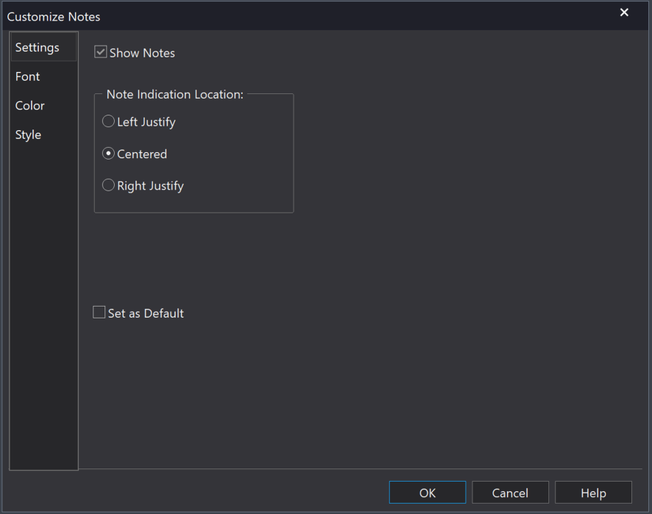Switch to the Settings tab
Viewport: 652px width, 514px height.
pyautogui.click(x=38, y=47)
